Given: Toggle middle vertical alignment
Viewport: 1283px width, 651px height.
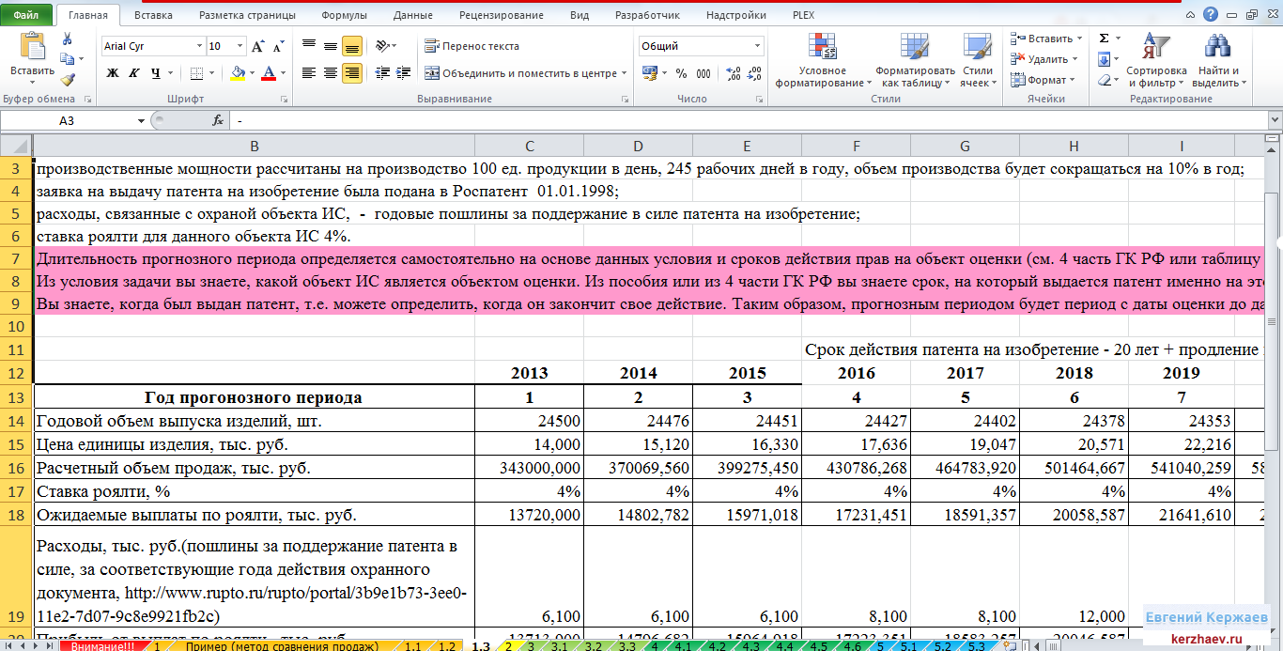Looking at the screenshot, I should (x=331, y=46).
